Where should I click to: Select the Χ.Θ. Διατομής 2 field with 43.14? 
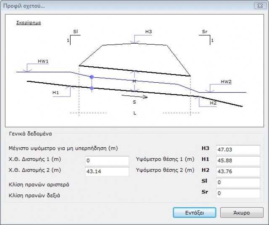[107, 171]
